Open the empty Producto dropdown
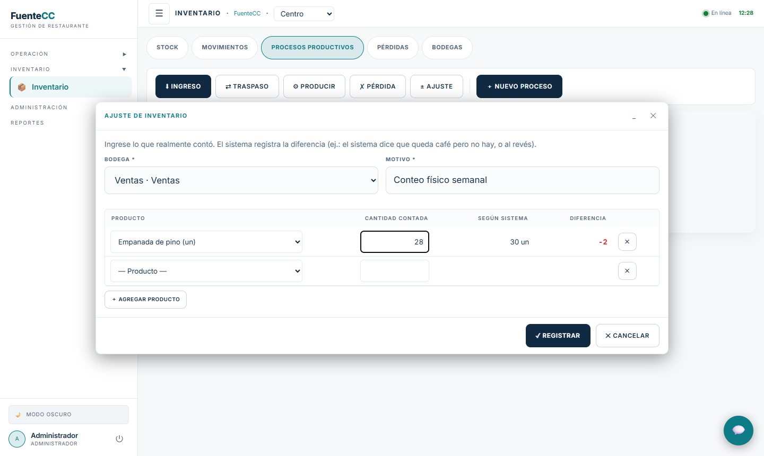The height and width of the screenshot is (456, 764). (206, 271)
